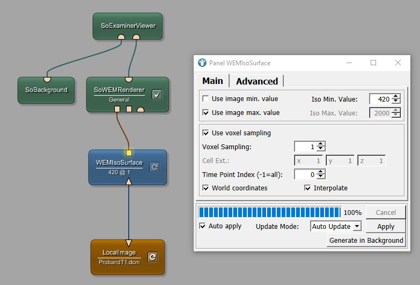Click the SoExaminerViewer node

click(128, 25)
